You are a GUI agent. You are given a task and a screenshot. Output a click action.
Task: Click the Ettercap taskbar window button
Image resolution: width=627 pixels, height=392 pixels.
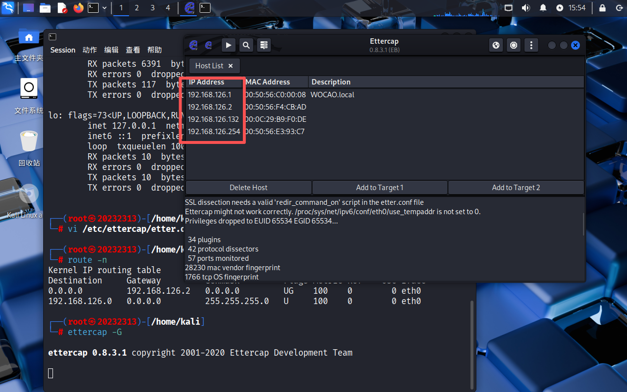click(x=189, y=8)
